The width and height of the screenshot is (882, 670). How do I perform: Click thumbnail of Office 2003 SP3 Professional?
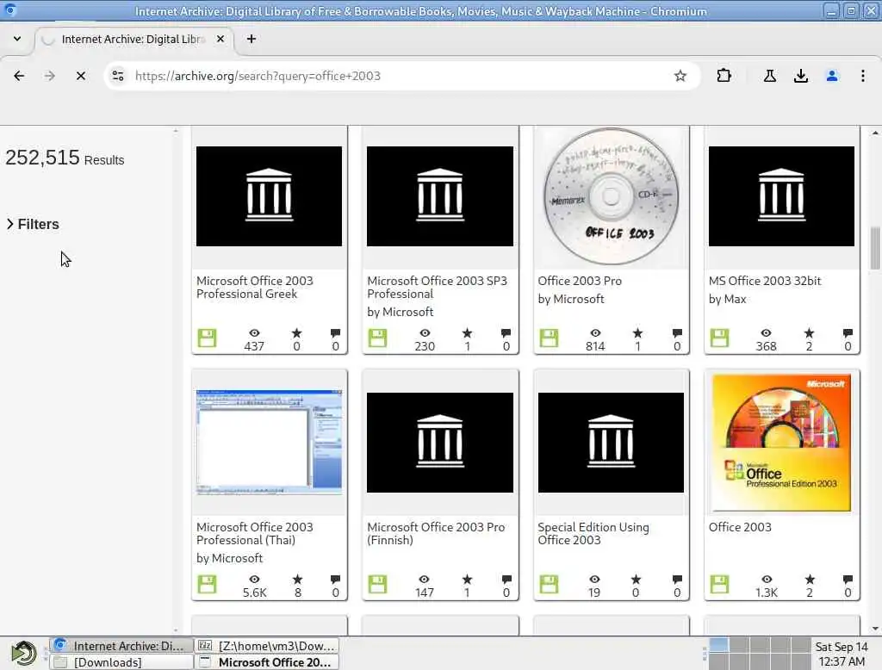(x=440, y=196)
